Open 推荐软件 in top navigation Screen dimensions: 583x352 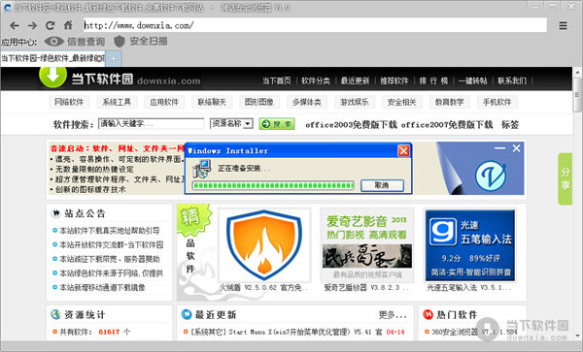pos(394,80)
